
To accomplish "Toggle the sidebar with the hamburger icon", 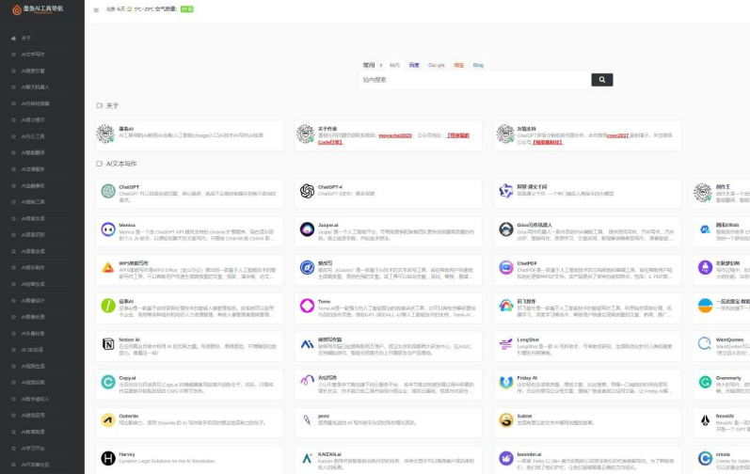I will (96, 10).
